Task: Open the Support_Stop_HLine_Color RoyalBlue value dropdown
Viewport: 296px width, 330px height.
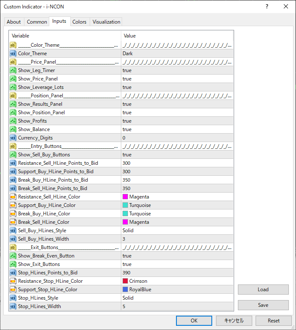Action: (177, 290)
